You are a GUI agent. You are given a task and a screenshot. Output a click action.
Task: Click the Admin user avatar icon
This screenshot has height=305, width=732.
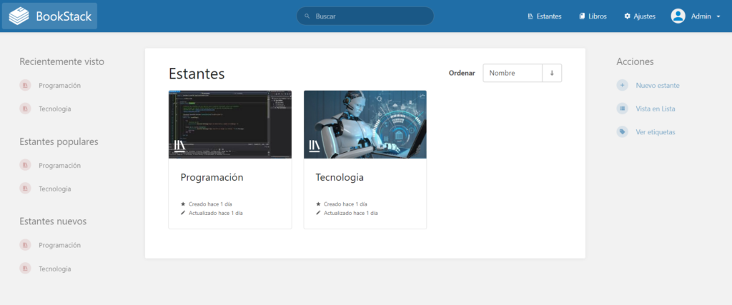click(x=678, y=16)
